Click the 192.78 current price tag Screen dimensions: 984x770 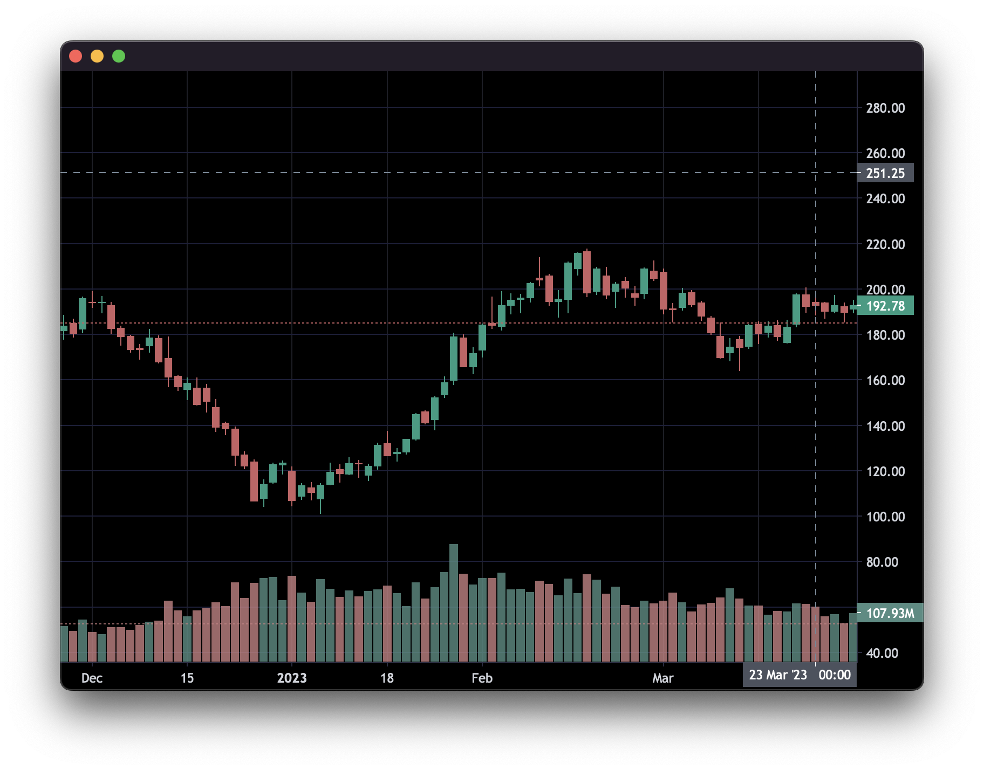click(885, 306)
